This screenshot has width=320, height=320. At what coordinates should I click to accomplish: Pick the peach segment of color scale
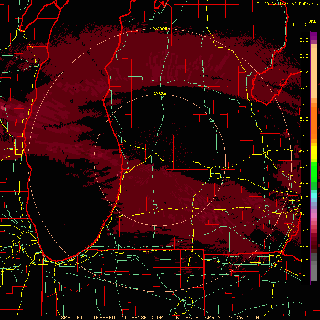pos(314,74)
